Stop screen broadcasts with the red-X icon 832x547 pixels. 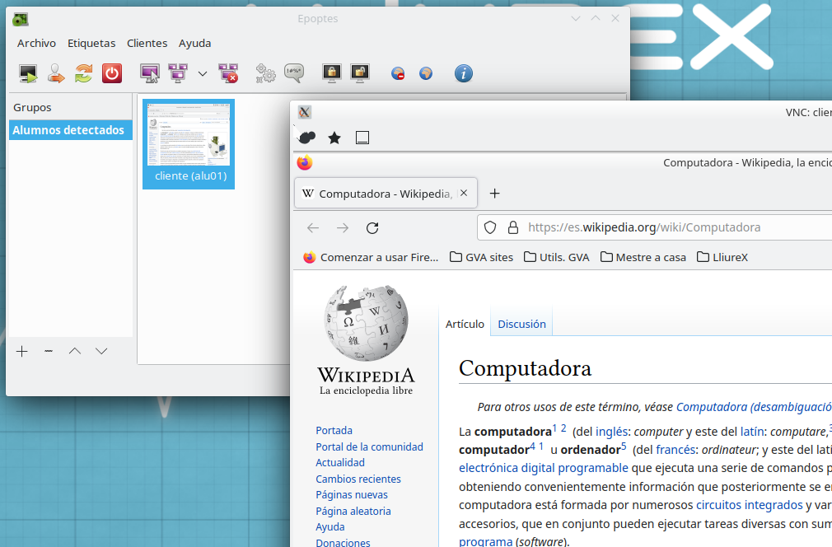point(228,73)
